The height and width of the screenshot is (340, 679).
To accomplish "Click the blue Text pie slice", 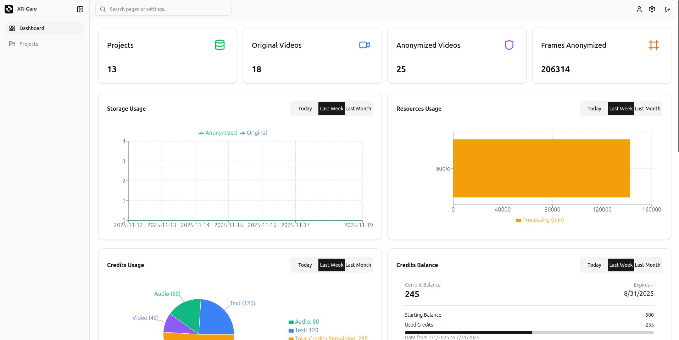I will [x=216, y=318].
